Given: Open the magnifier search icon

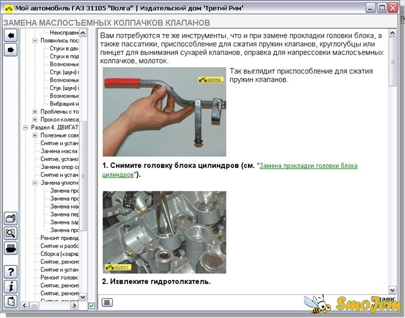Looking at the screenshot, I should (x=11, y=233).
